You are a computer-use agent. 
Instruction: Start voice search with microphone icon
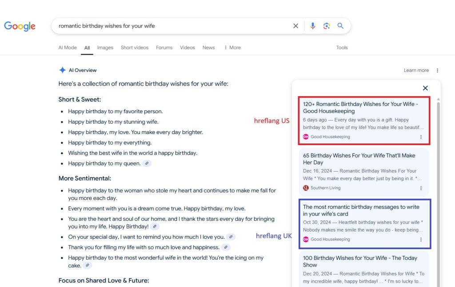pos(313,26)
